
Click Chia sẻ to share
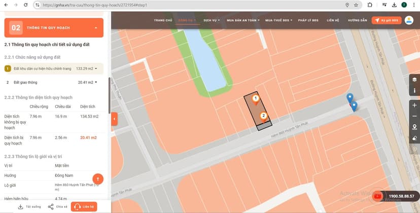[x=58, y=206]
